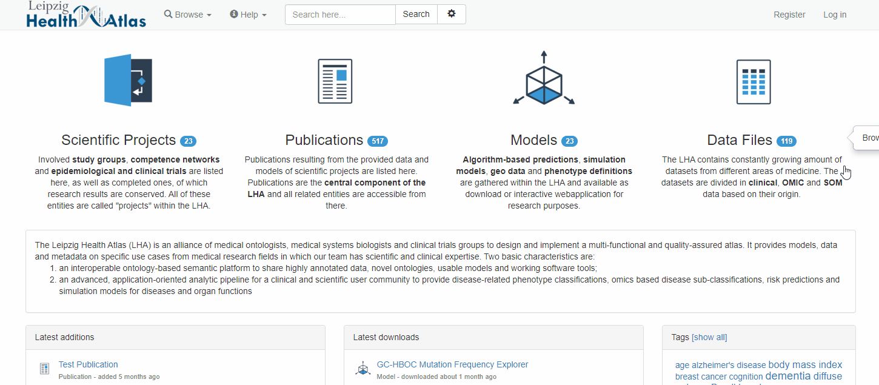Click the Publications 517 count badge
The image size is (879, 385).
click(377, 141)
